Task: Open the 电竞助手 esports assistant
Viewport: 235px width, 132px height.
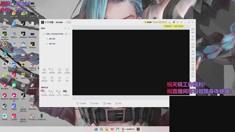Action: click(66, 93)
